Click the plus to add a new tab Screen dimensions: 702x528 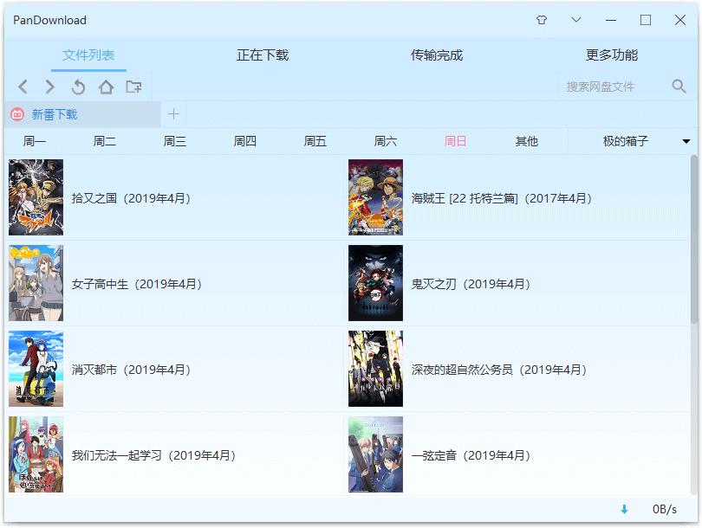pos(173,113)
